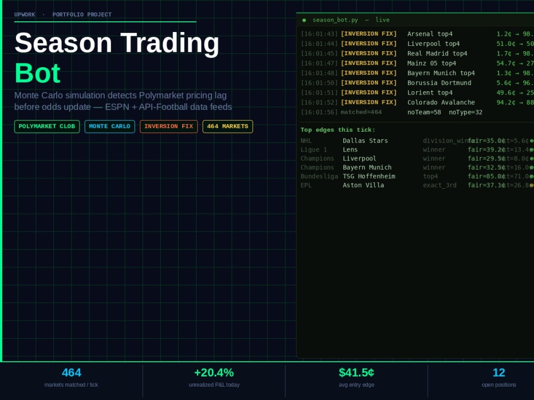Click the noTeam=58 value

tap(424, 112)
